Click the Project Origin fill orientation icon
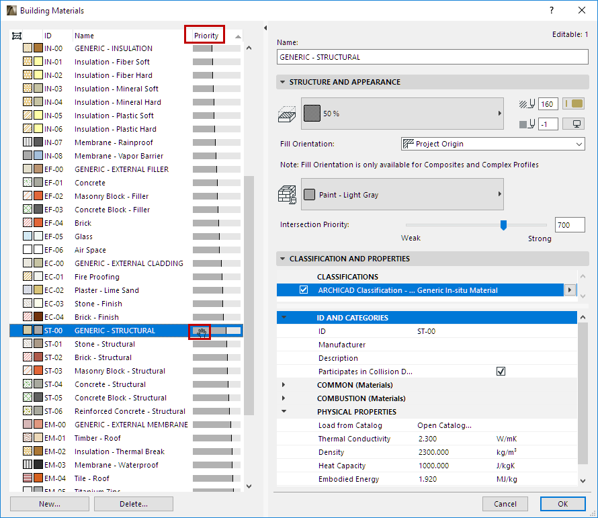The height and width of the screenshot is (518, 598). point(409,144)
